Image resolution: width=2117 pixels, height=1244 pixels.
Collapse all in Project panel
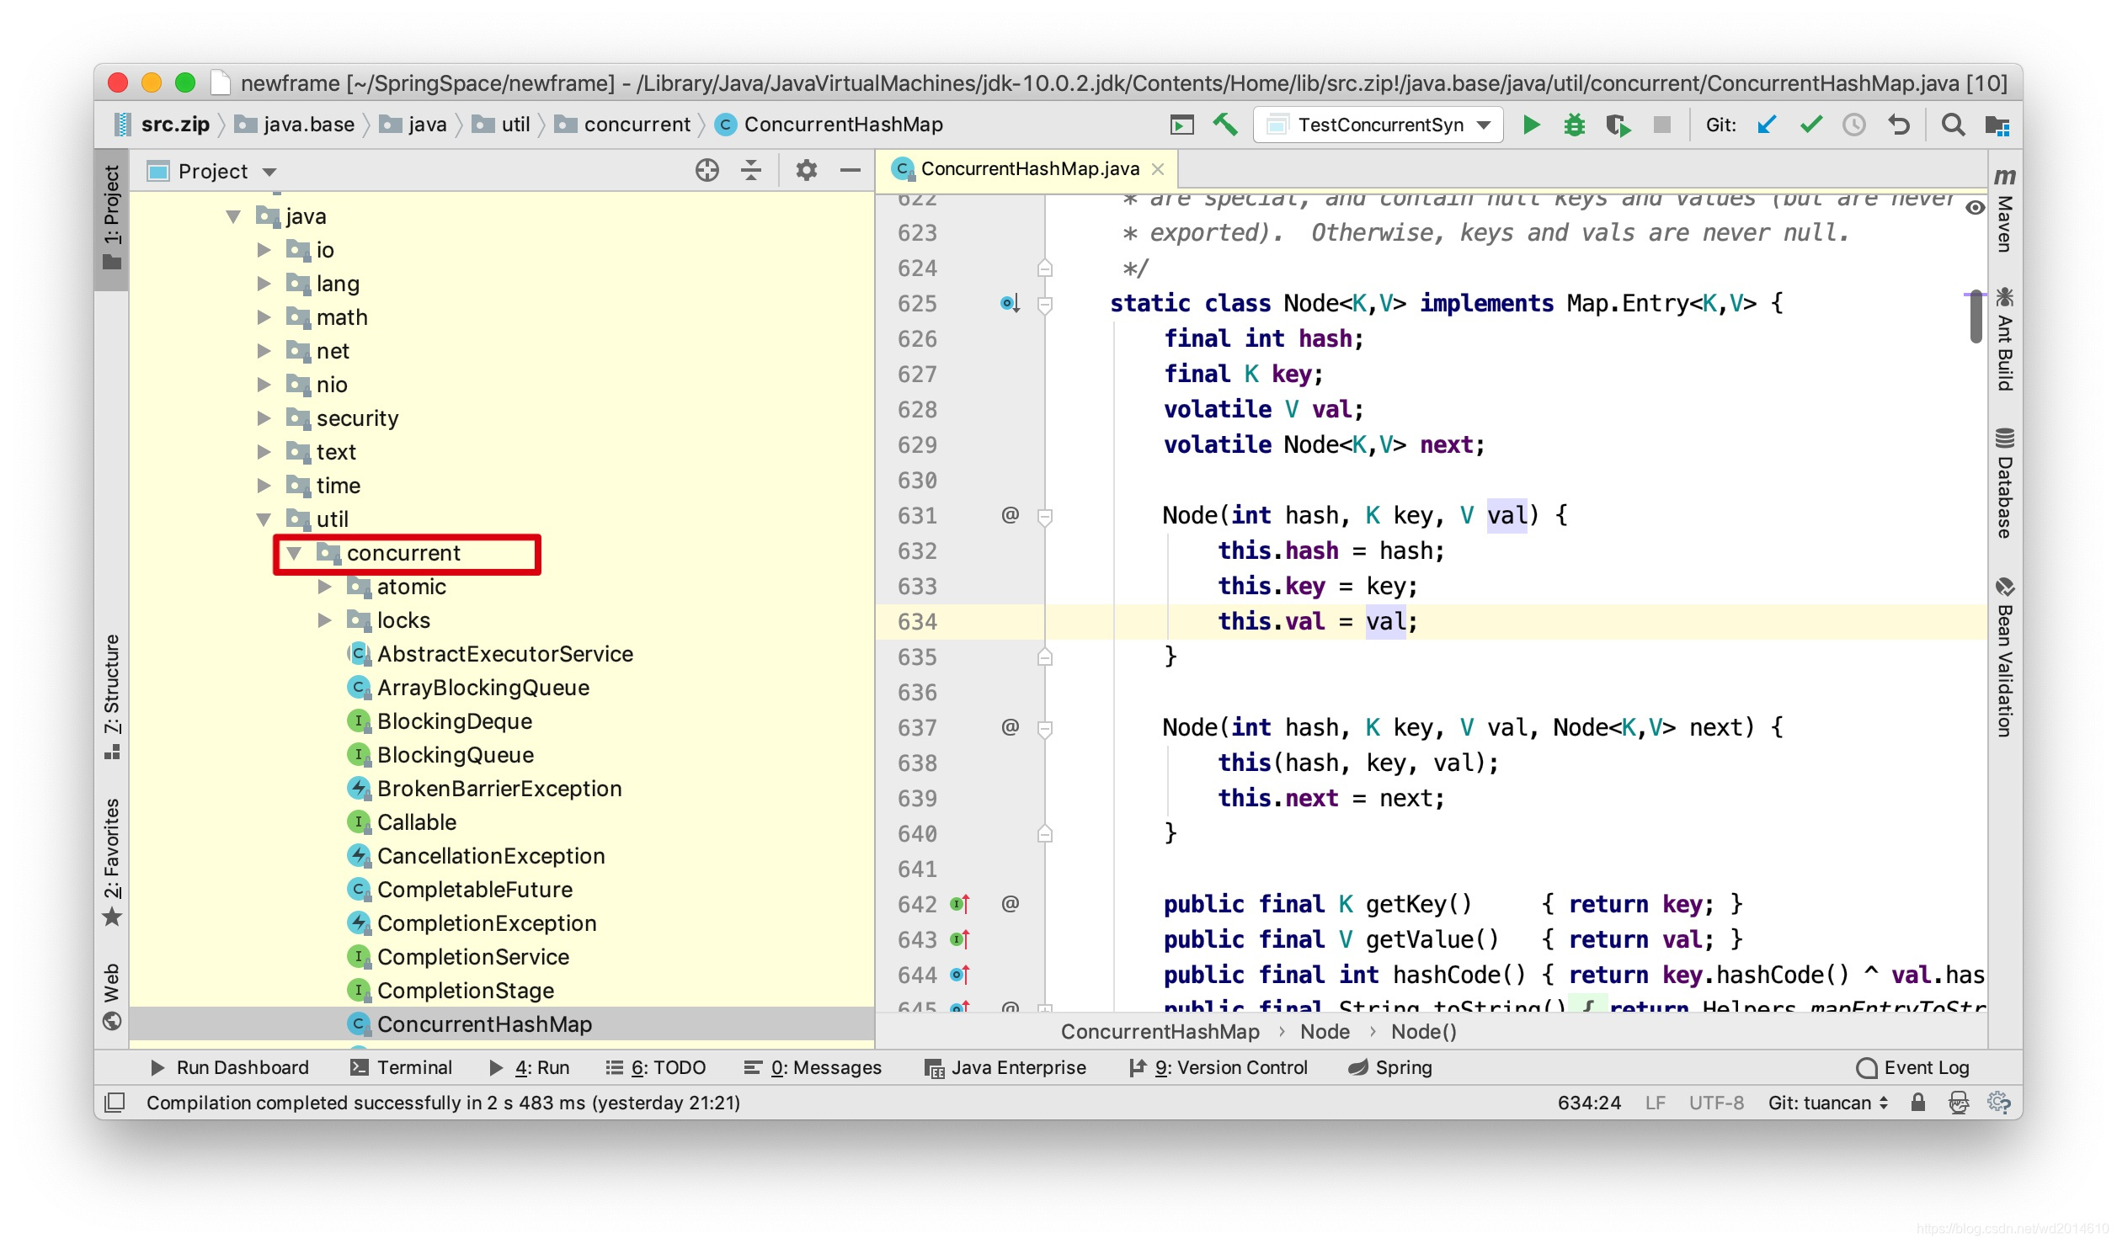[x=751, y=171]
